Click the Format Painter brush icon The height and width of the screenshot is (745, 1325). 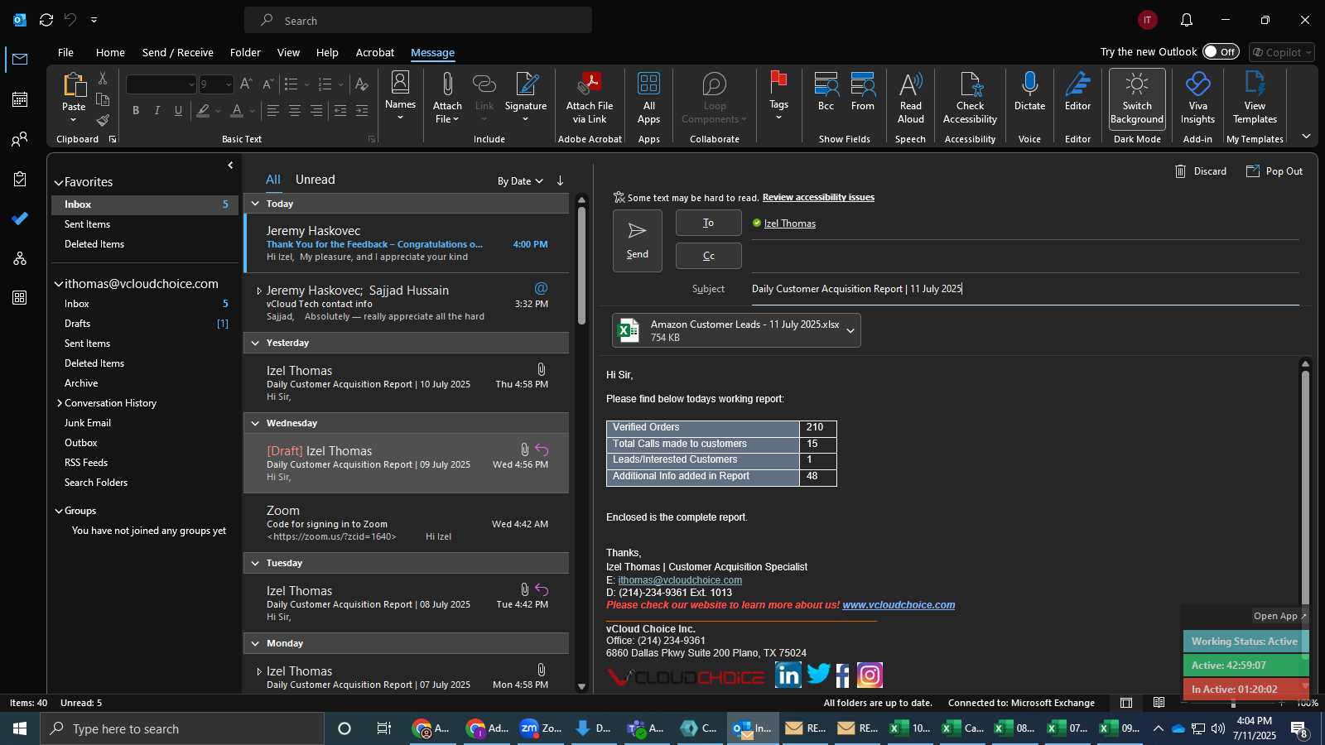[103, 120]
